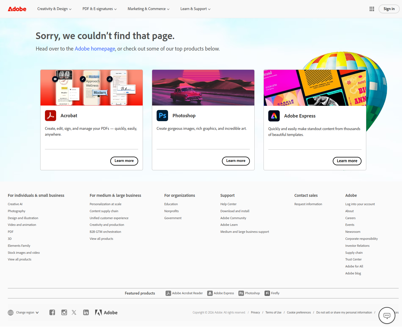Expand the Creativity & Design menu

54,9
